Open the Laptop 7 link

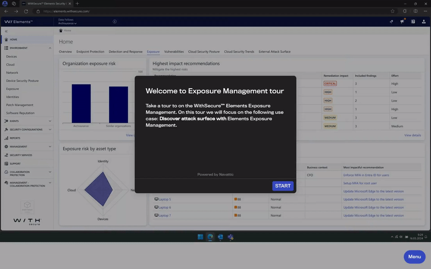[165, 216]
